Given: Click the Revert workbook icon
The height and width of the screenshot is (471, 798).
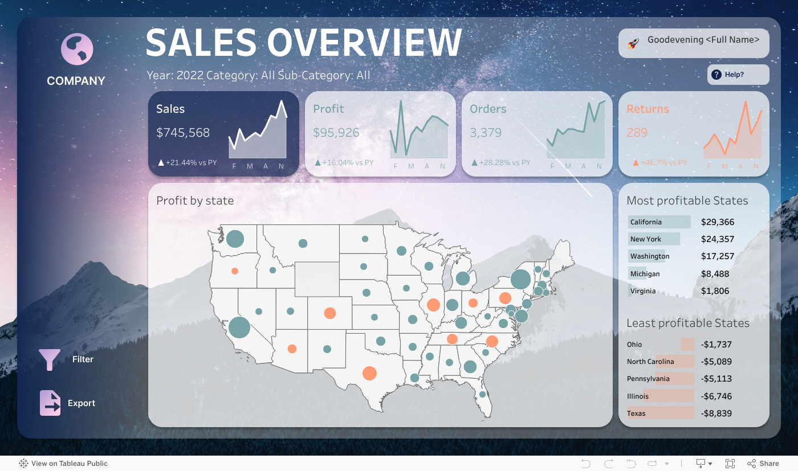Looking at the screenshot, I should pos(630,463).
